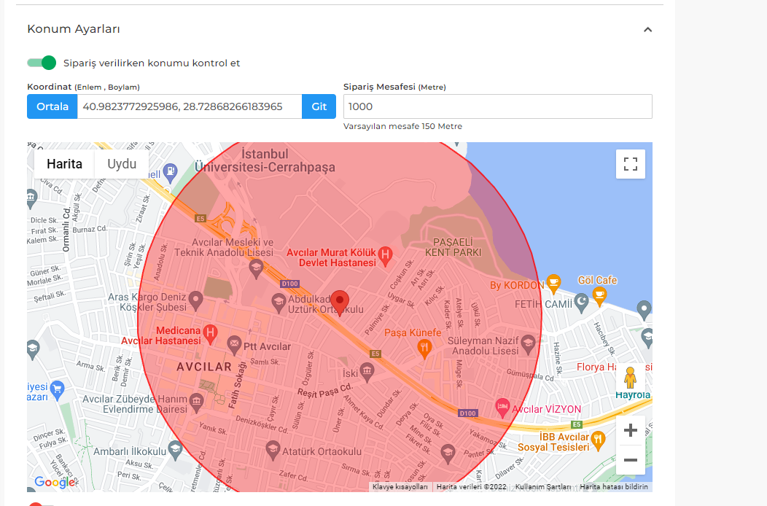Screen dimensions: 767x506
Task: Click Abdulkadir Uztürk Ortaokulu school marker
Action: pos(279,303)
